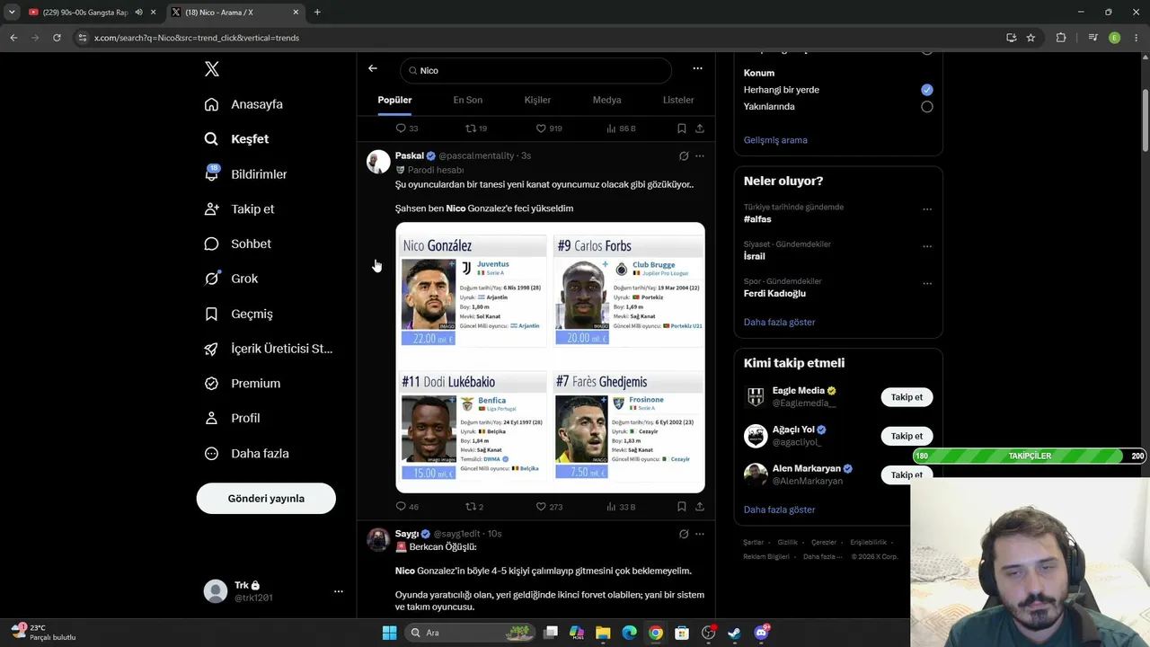This screenshot has width=1150, height=647.
Task: Open Grok actions on Paskal's post
Action: (x=684, y=155)
